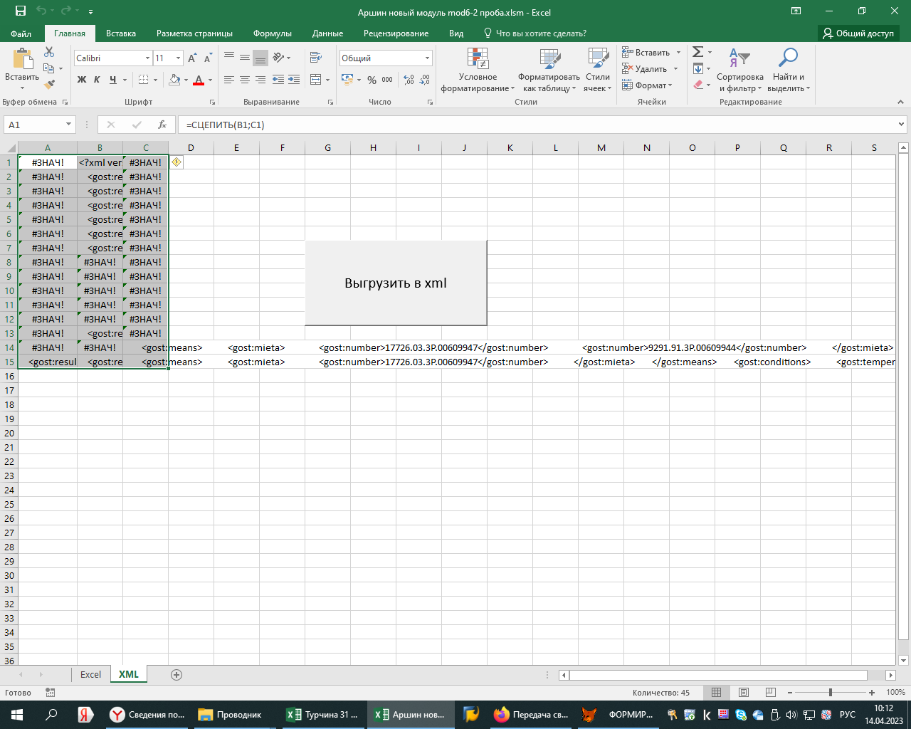The width and height of the screenshot is (911, 729).
Task: Open the number format Общий dropdown
Action: [427, 58]
